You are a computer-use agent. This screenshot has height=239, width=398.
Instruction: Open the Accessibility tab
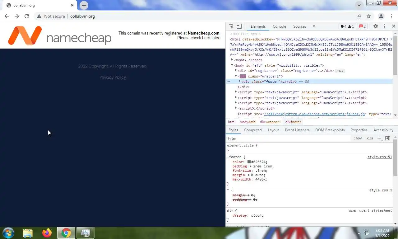coord(383,130)
